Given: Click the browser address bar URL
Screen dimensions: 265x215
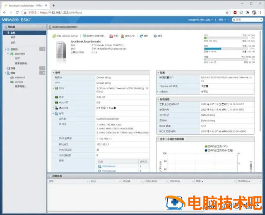Looking at the screenshot, I should point(61,12).
